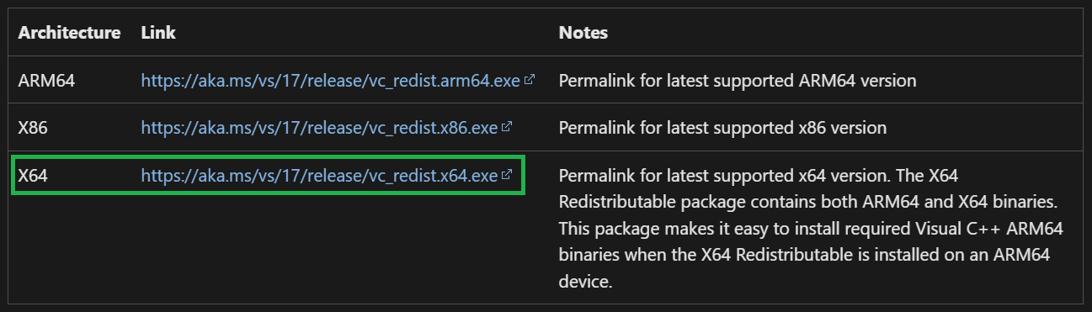Click external-link icon after the arm64.exe URL

pos(530,80)
